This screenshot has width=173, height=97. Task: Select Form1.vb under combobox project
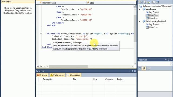(x=154, y=15)
